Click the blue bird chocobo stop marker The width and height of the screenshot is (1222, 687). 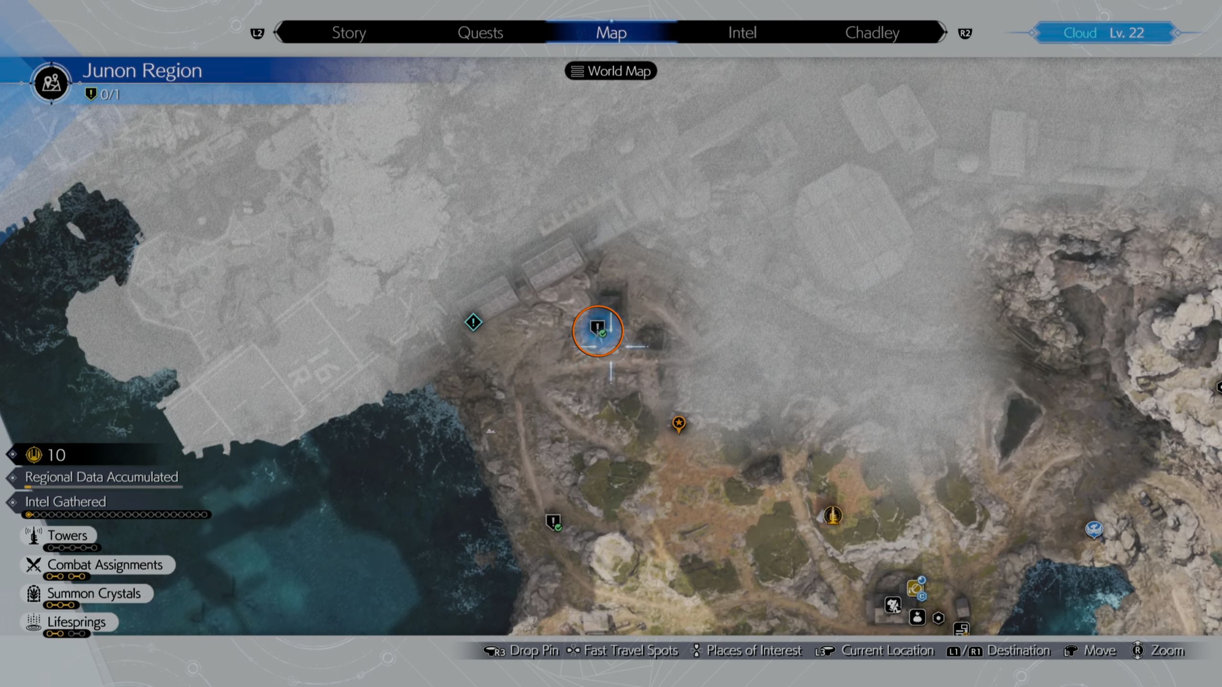point(1094,530)
